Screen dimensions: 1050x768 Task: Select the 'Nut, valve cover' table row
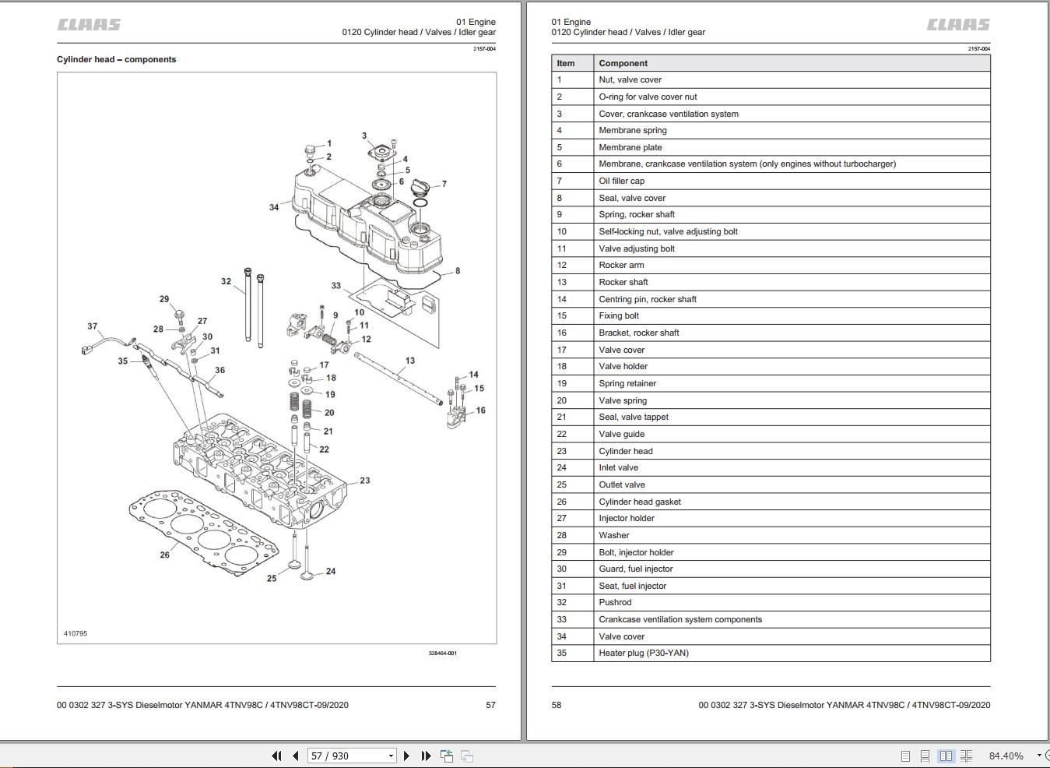(x=771, y=79)
